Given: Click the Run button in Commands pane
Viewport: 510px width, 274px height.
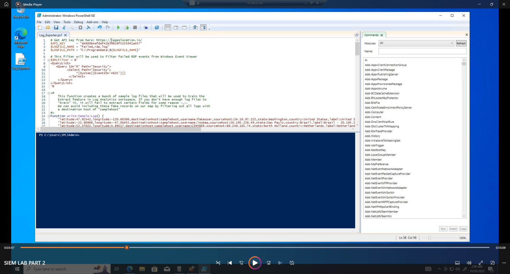Looking at the screenshot, I should pyautogui.click(x=443, y=229).
